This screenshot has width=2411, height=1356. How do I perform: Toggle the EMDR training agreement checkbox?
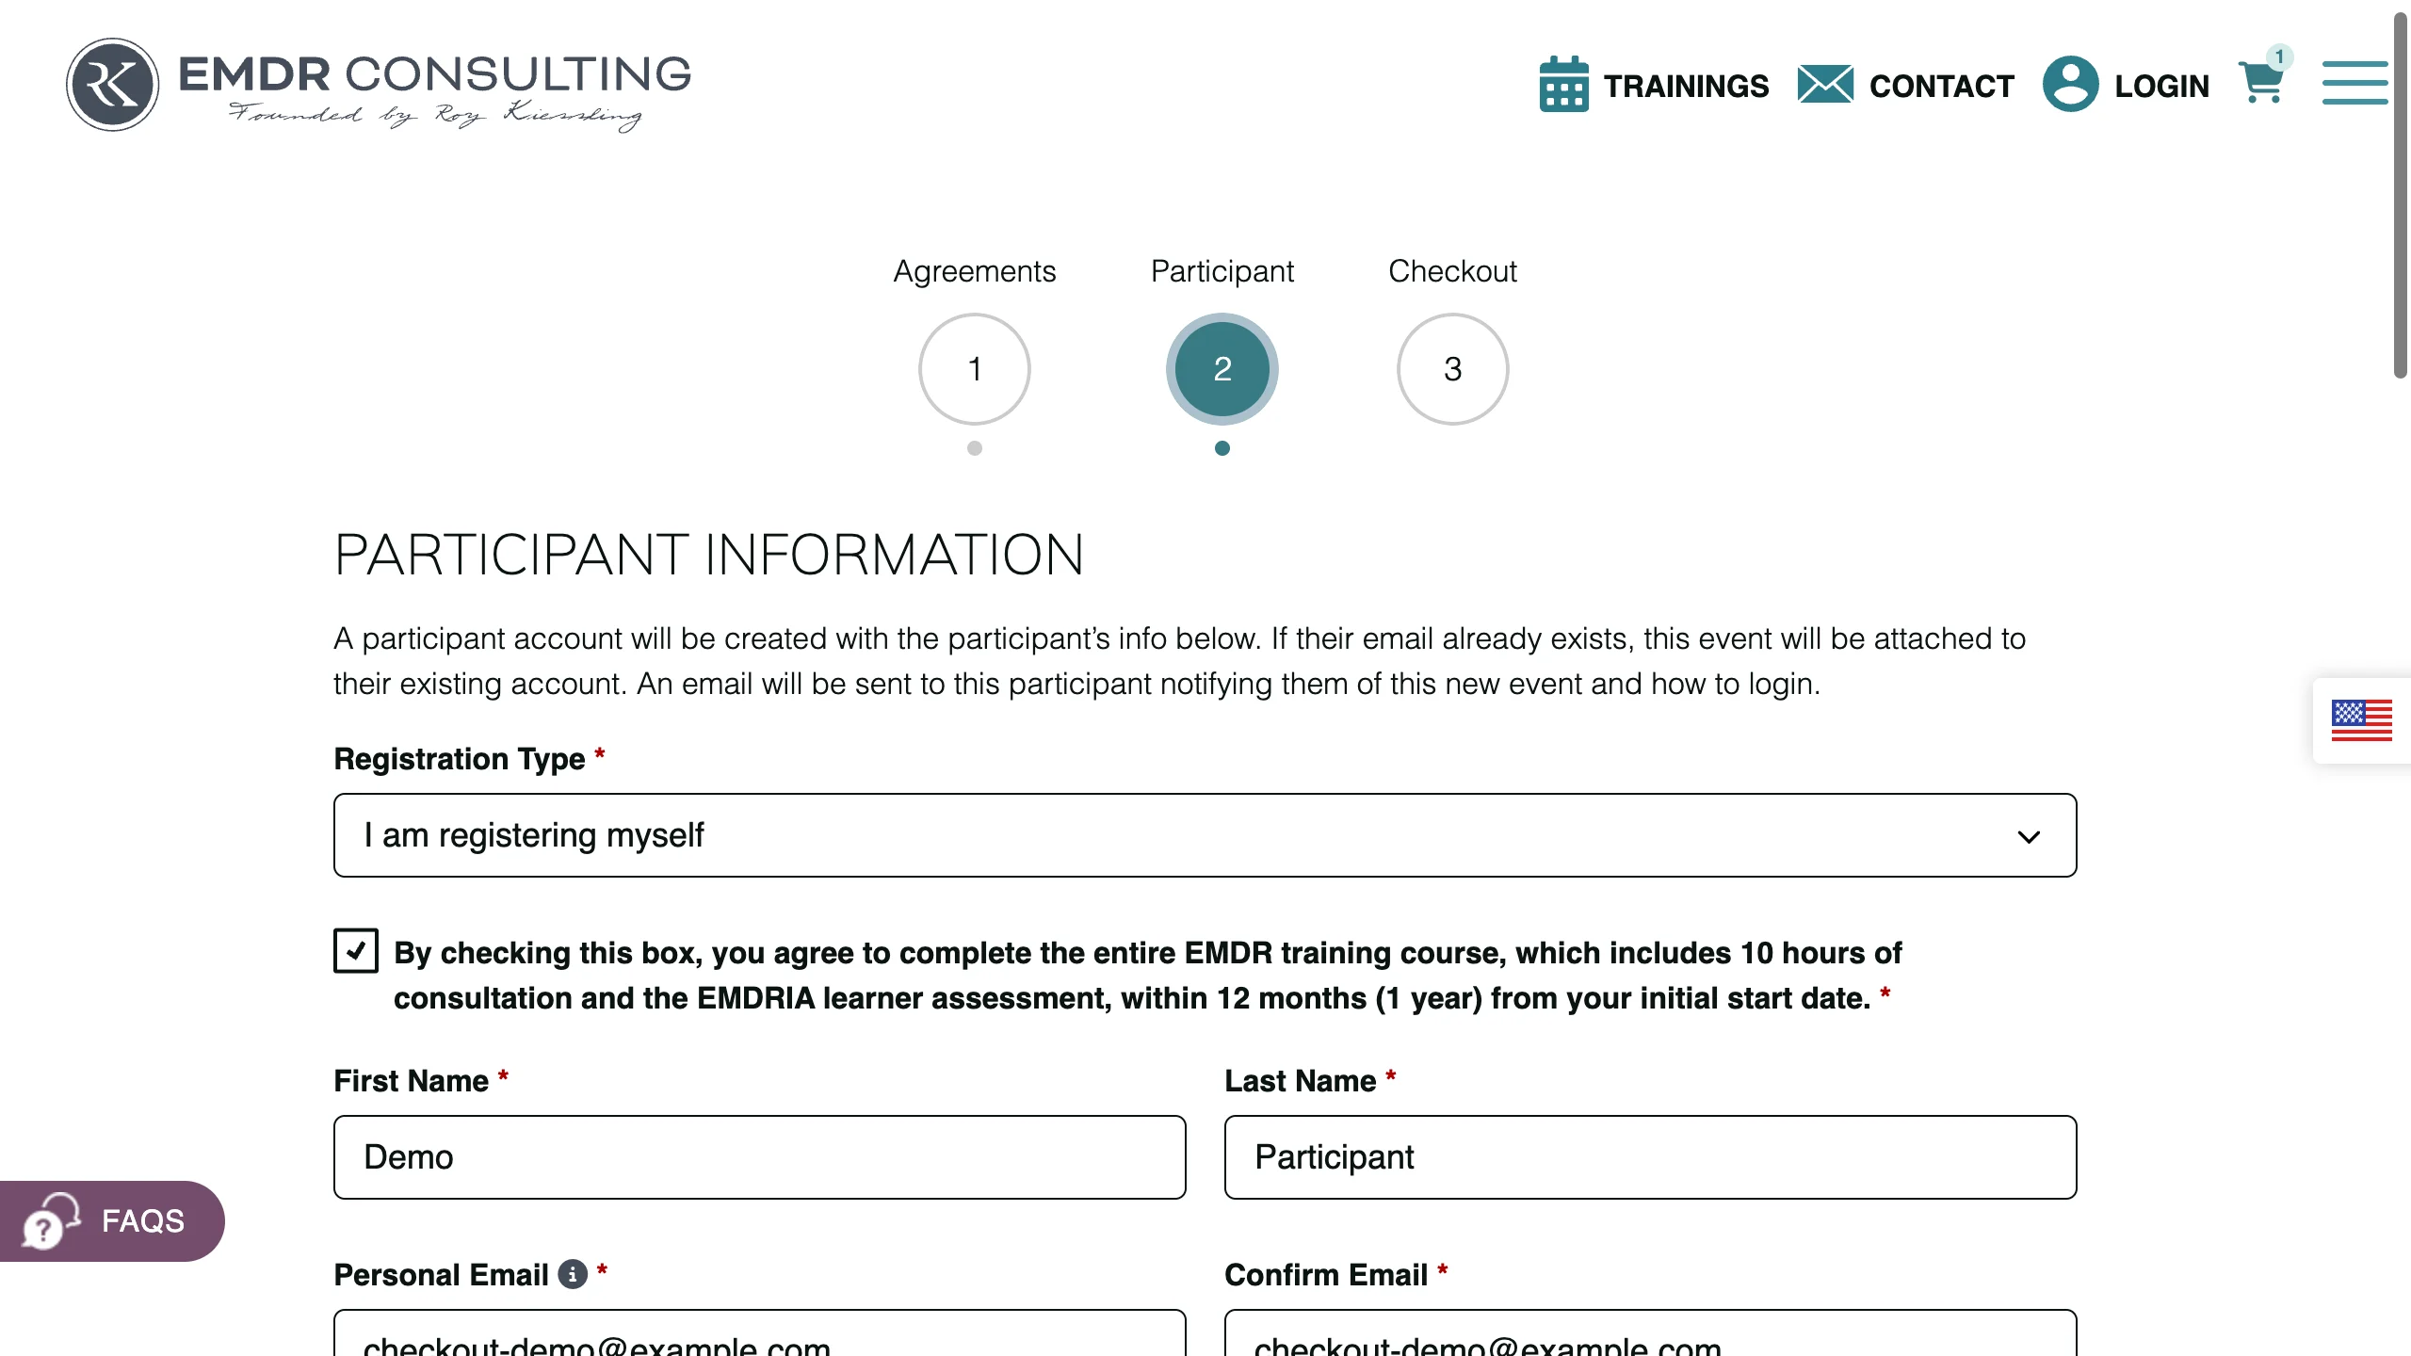click(356, 951)
